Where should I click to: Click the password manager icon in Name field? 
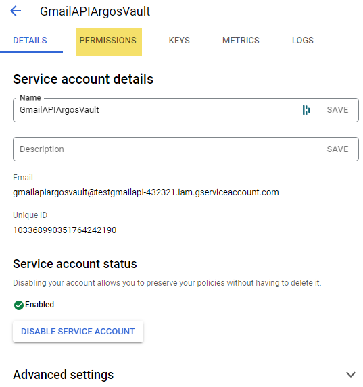coord(306,110)
